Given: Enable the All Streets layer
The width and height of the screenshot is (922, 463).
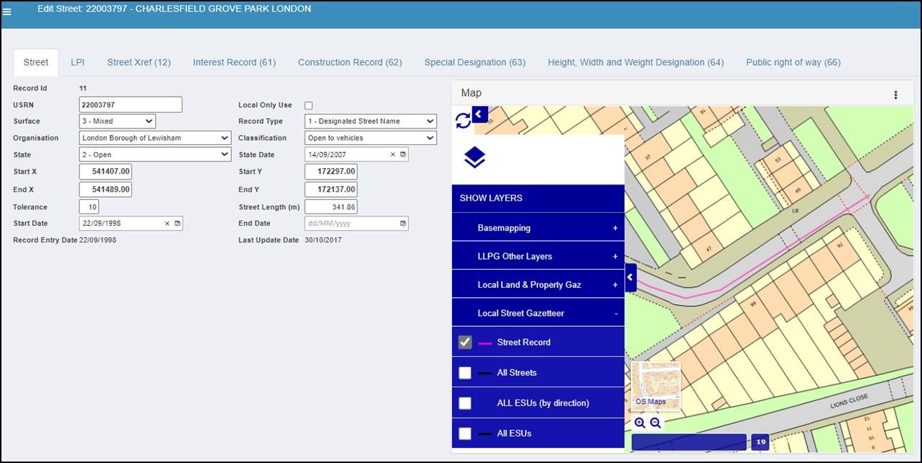Looking at the screenshot, I should click(465, 372).
